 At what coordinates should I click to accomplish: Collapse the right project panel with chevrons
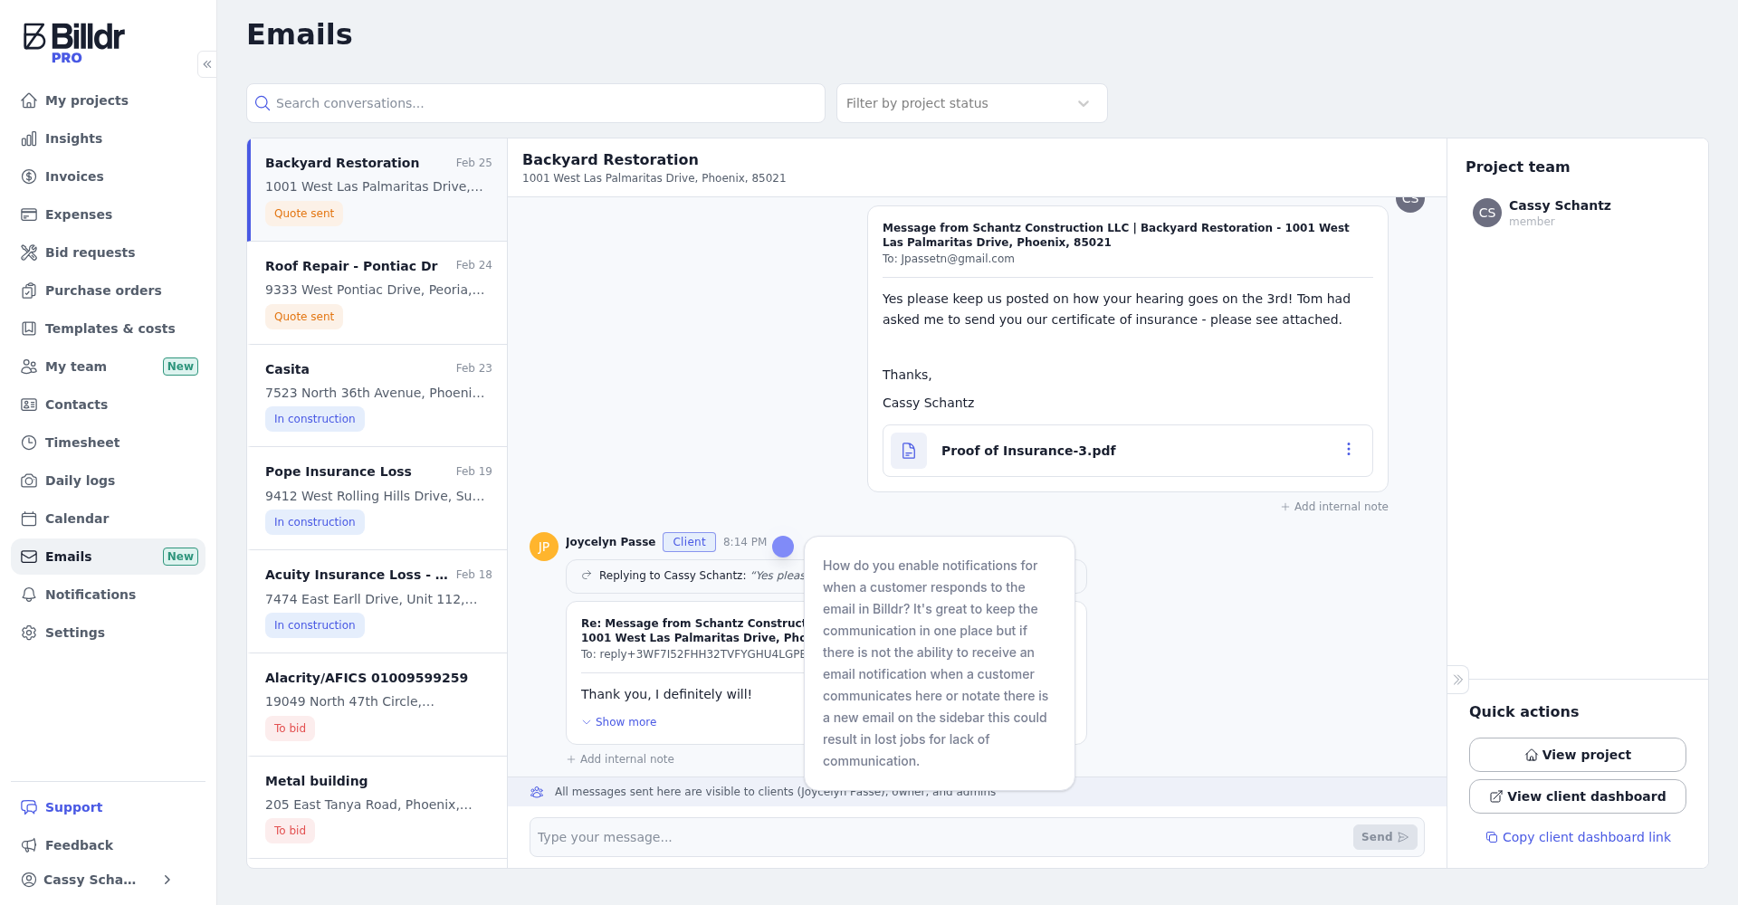(1457, 680)
